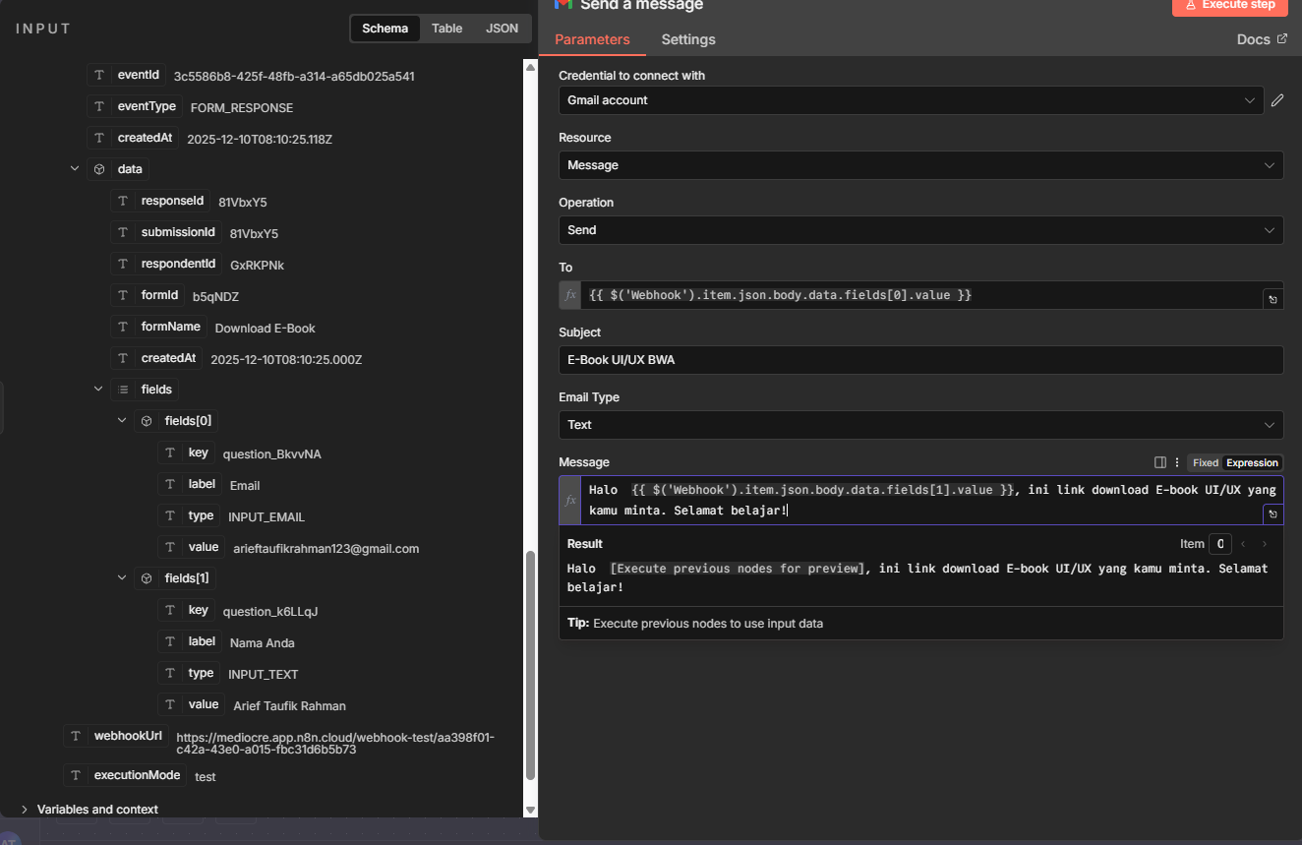Click the panel layout icon beside Message
This screenshot has width=1302, height=845.
(1160, 462)
